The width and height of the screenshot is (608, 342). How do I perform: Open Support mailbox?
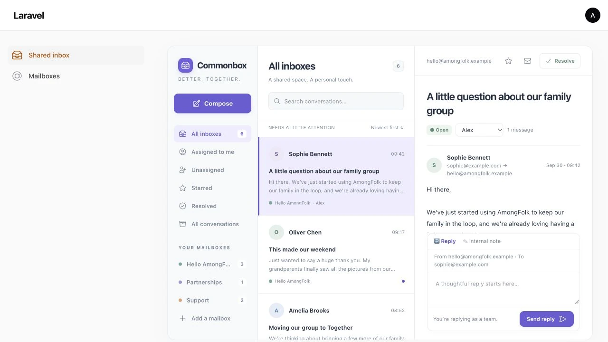(x=212, y=300)
